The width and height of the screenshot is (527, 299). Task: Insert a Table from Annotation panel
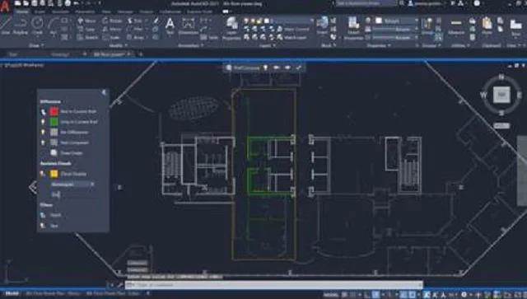coord(209,37)
